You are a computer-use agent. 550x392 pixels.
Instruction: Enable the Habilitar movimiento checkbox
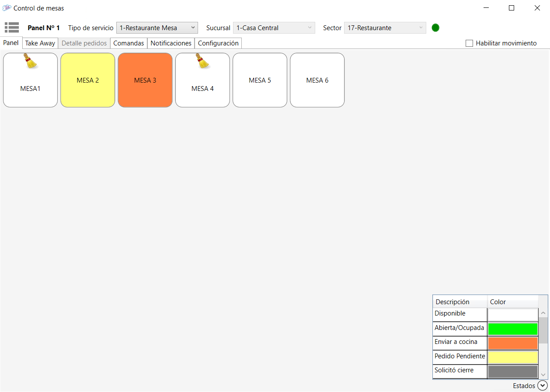click(469, 43)
